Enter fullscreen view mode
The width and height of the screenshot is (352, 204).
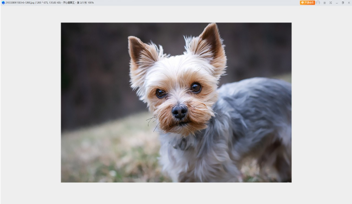[x=330, y=2]
